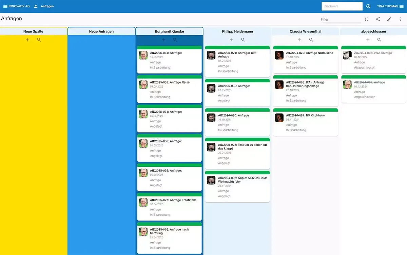This screenshot has width=407, height=255.
Task: Select the pencil edit icon in the toolbar
Action: (389, 19)
